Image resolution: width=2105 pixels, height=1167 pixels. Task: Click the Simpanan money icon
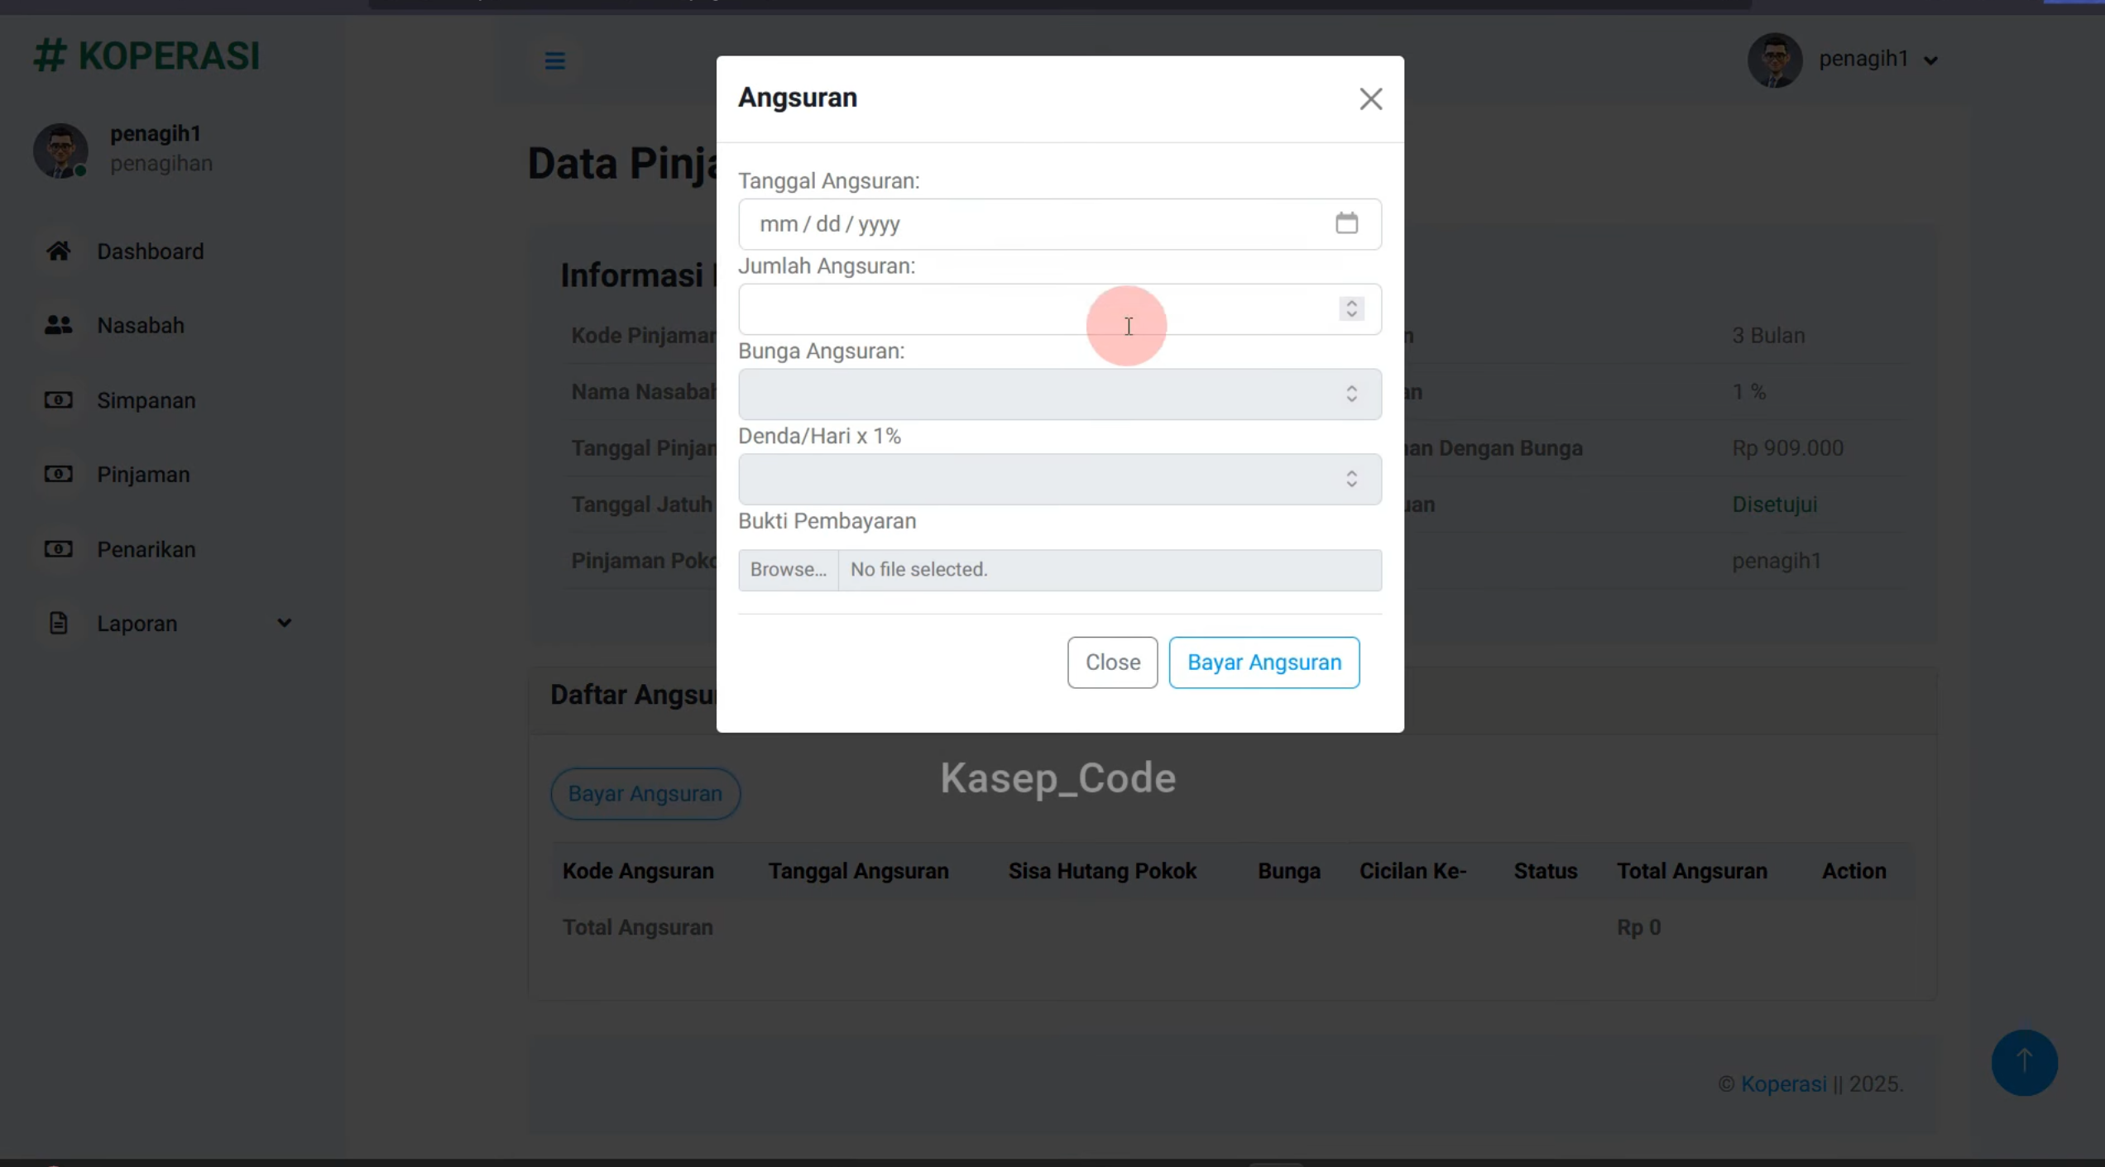[x=58, y=400]
